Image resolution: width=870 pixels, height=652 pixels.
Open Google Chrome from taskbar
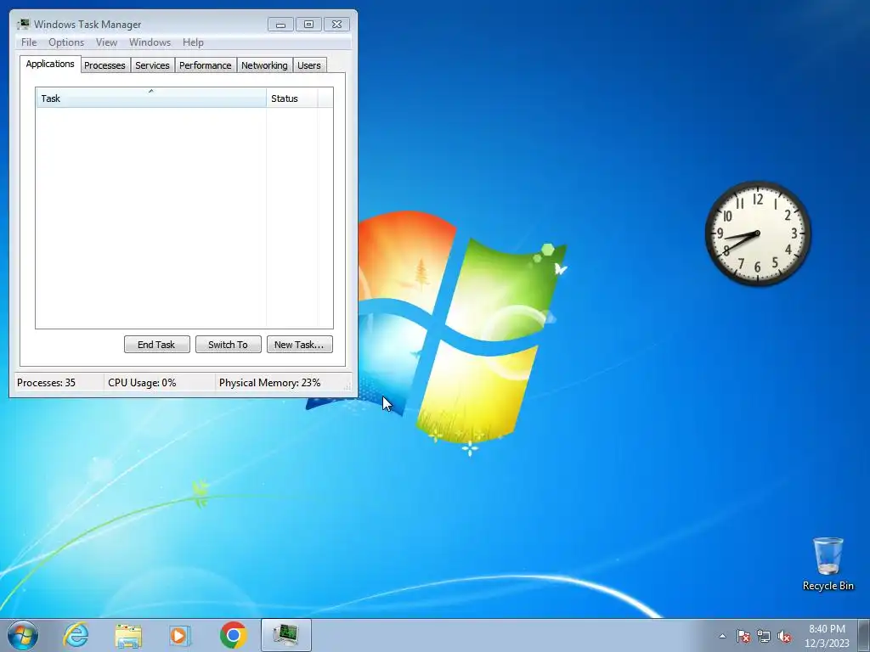233,635
